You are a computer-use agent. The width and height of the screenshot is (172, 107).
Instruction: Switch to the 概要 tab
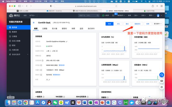point(36,29)
